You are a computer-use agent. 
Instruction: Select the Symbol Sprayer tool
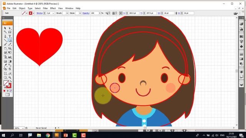pos(5,57)
